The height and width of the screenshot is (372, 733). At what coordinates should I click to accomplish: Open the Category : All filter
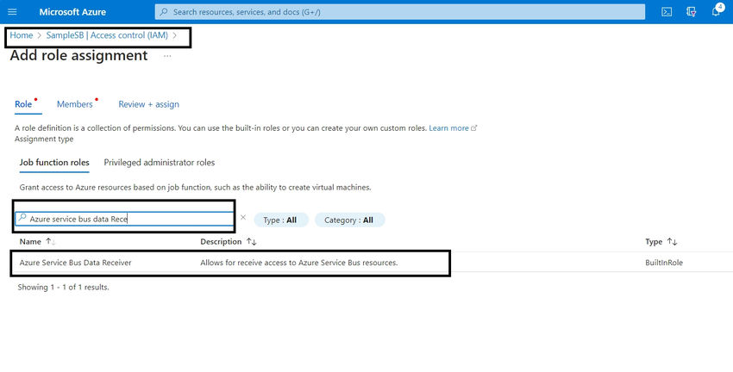pos(349,220)
